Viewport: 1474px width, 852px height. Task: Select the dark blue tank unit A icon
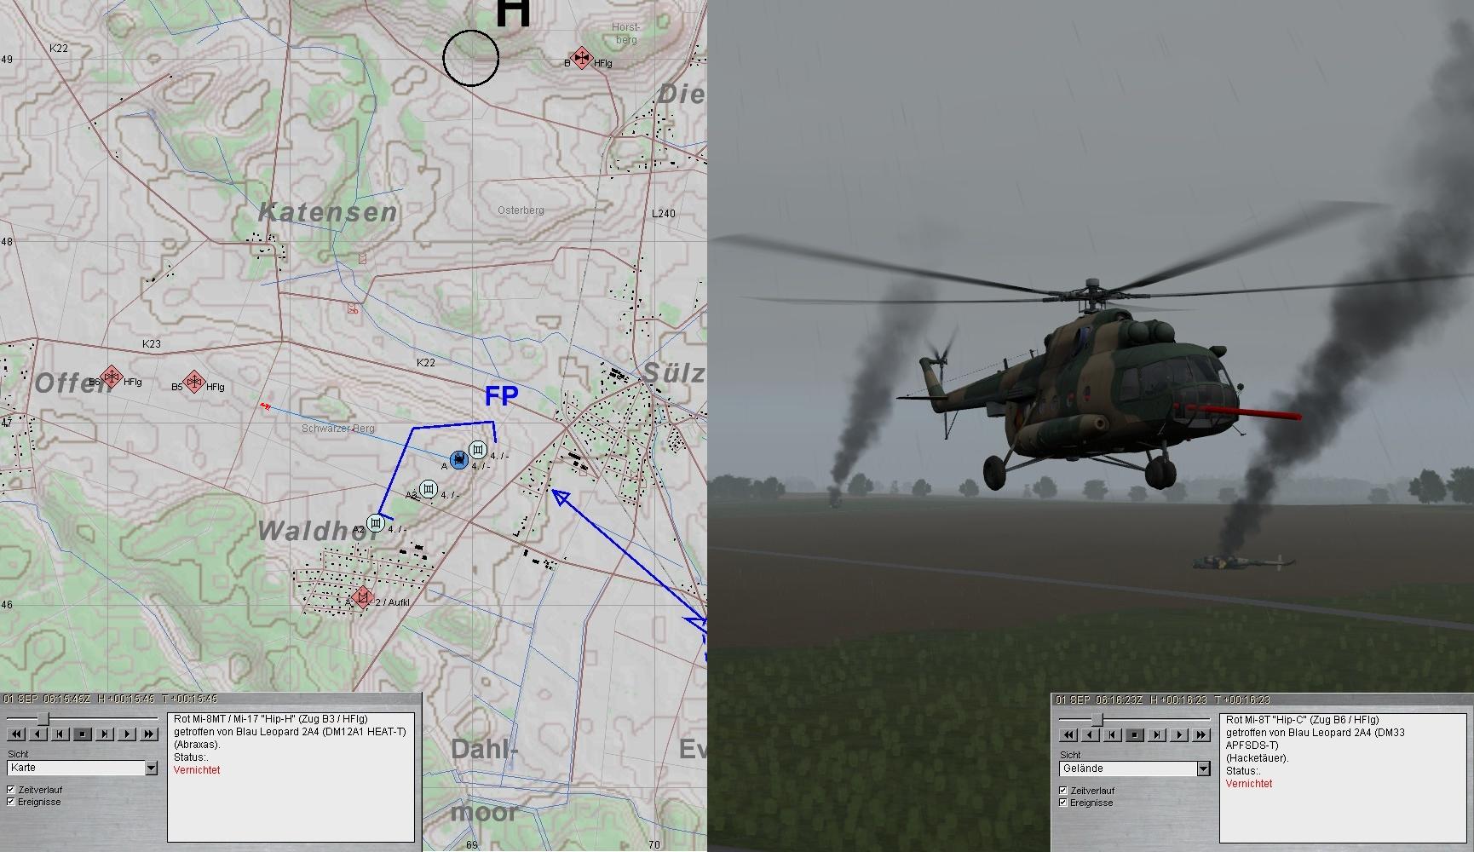pos(459,460)
